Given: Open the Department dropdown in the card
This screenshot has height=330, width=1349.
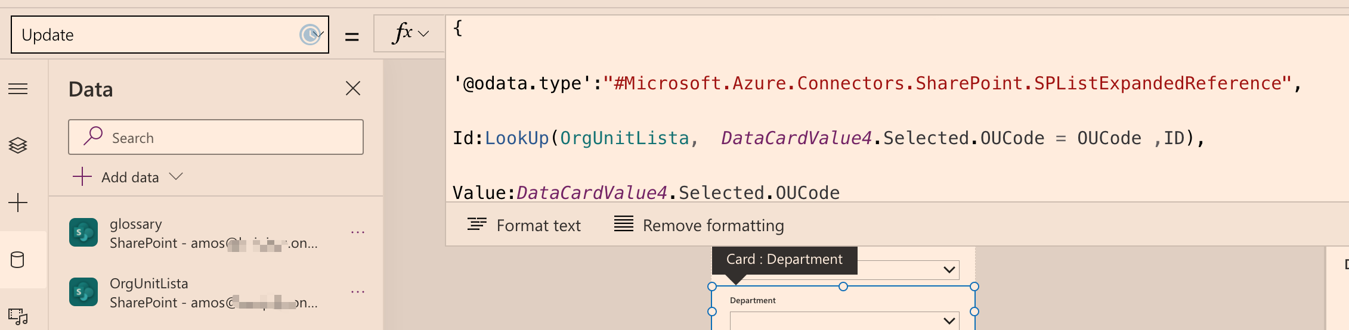Looking at the screenshot, I should click(949, 320).
